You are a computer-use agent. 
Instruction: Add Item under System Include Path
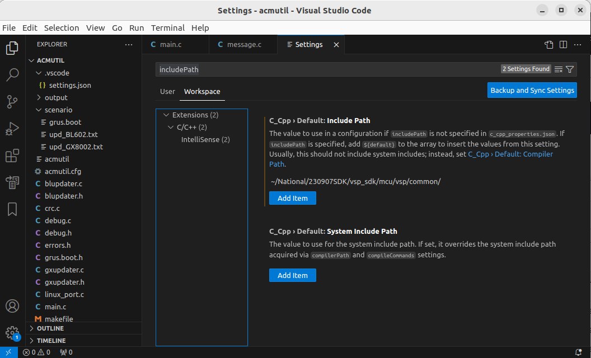point(293,275)
